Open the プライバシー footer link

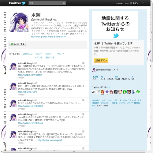[x=106, y=103]
